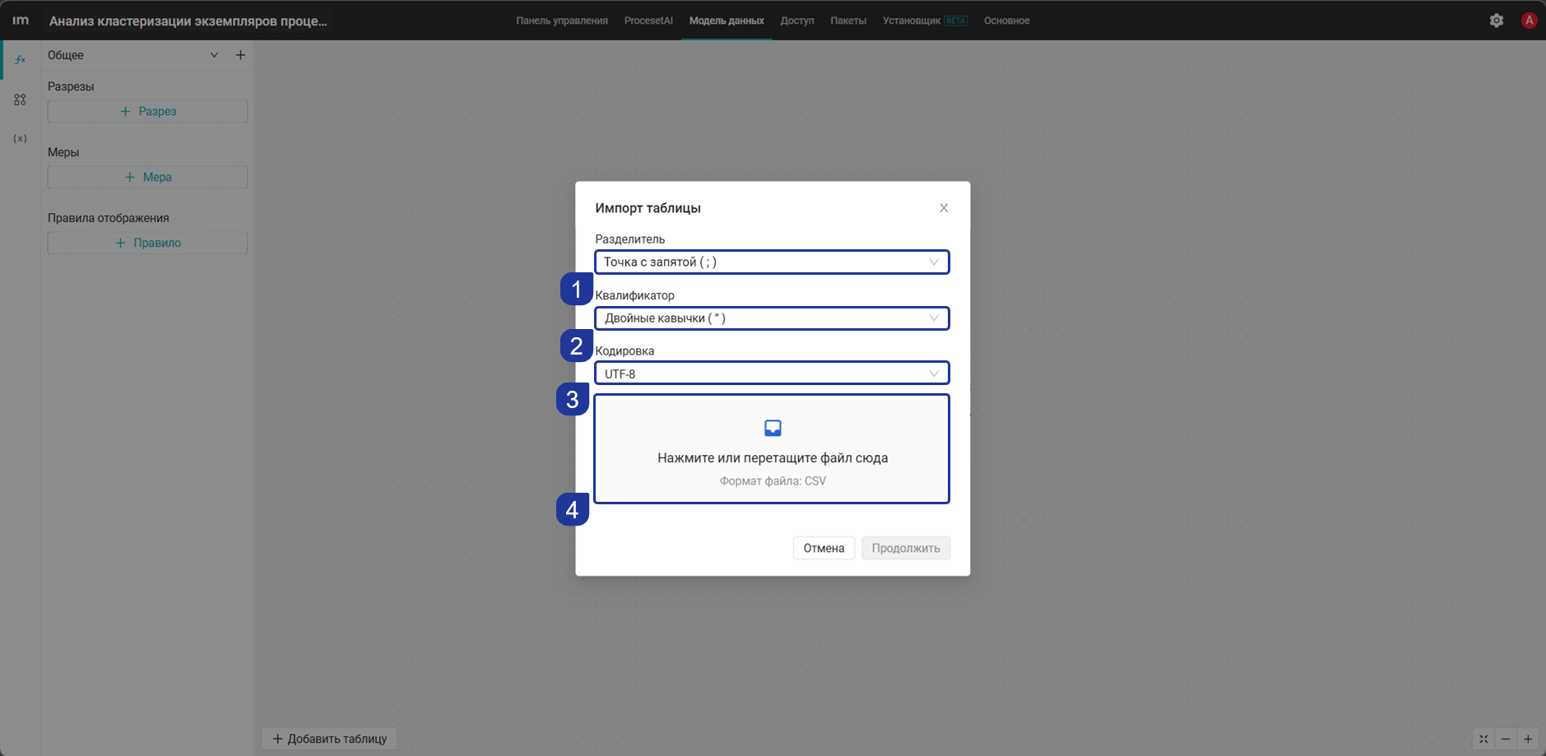This screenshot has width=1546, height=756.
Task: Click the CSV file upload drop area
Action: click(772, 449)
